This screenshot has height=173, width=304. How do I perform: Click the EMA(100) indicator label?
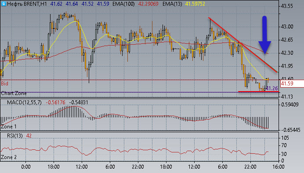123,4
